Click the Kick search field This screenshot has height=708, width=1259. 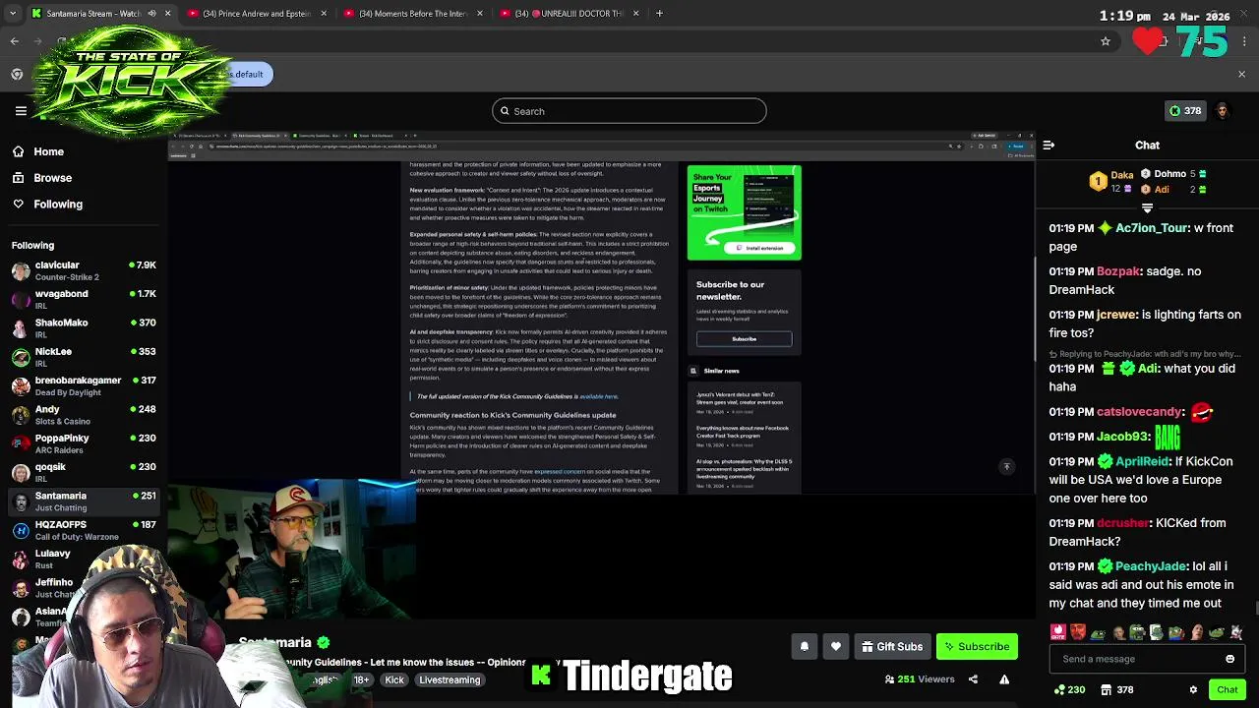pos(629,111)
